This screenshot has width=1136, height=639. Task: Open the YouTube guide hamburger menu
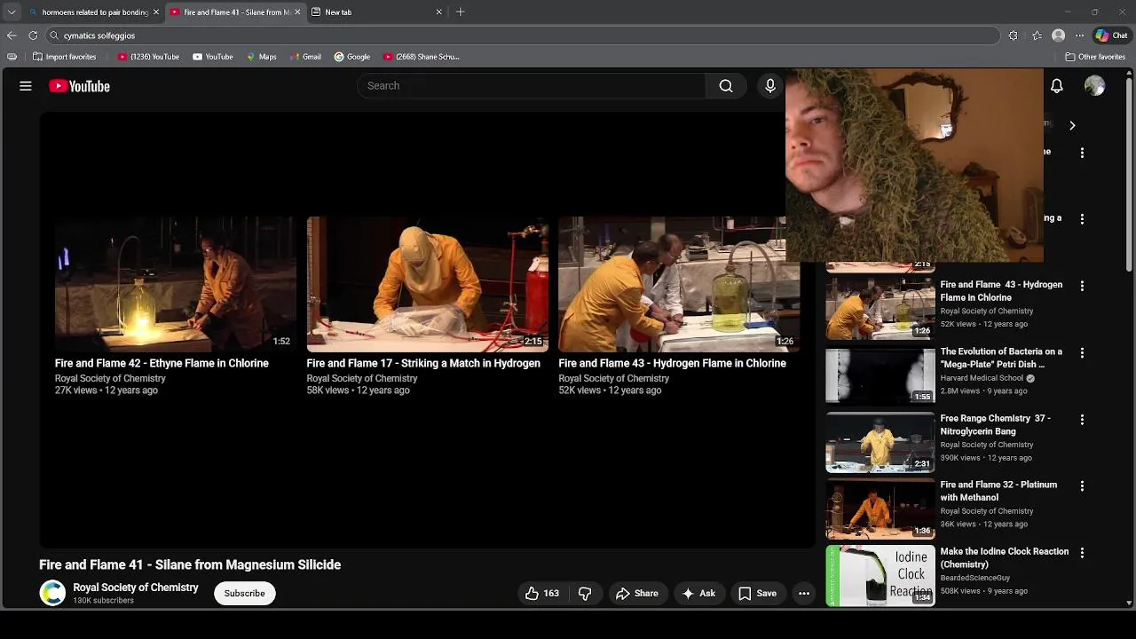(26, 86)
